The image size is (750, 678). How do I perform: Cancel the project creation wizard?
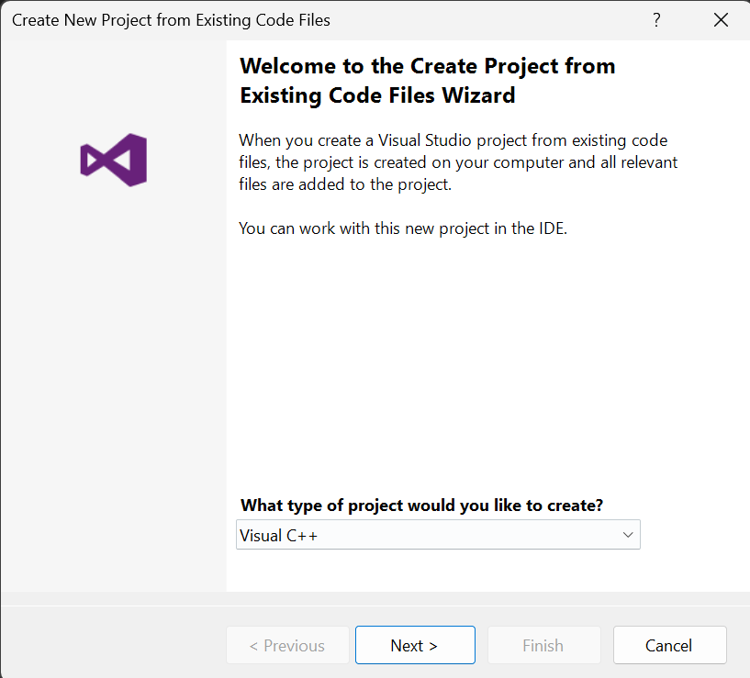pyautogui.click(x=669, y=645)
